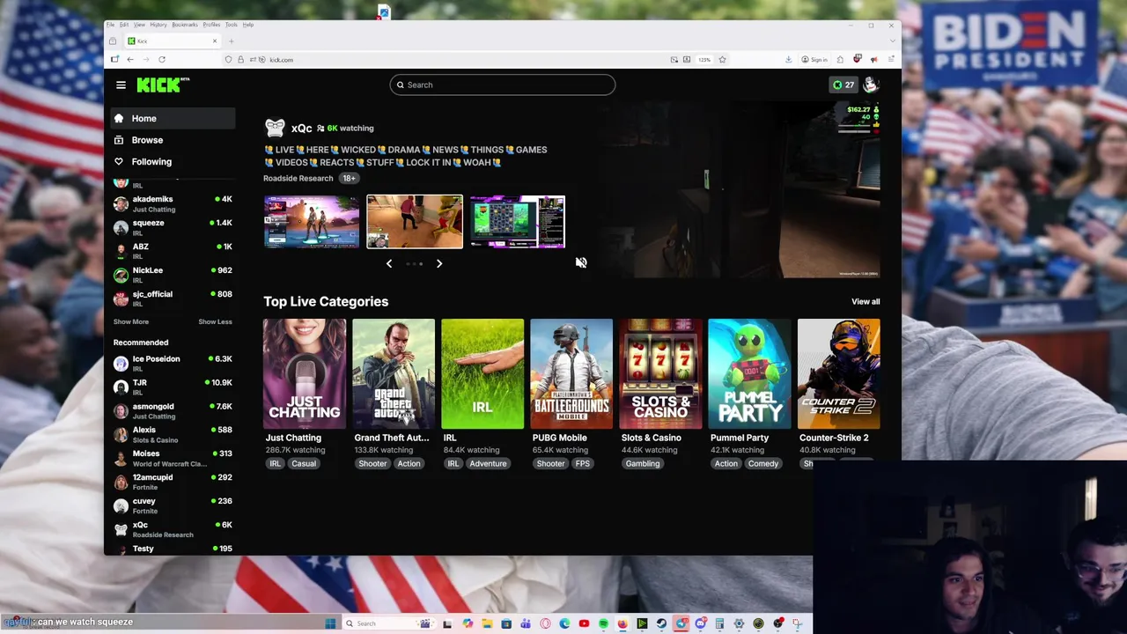Open TJR recommended channel
This screenshot has height=634, width=1127.
tap(173, 387)
